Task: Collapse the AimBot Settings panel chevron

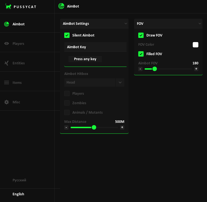Action: [x=126, y=24]
